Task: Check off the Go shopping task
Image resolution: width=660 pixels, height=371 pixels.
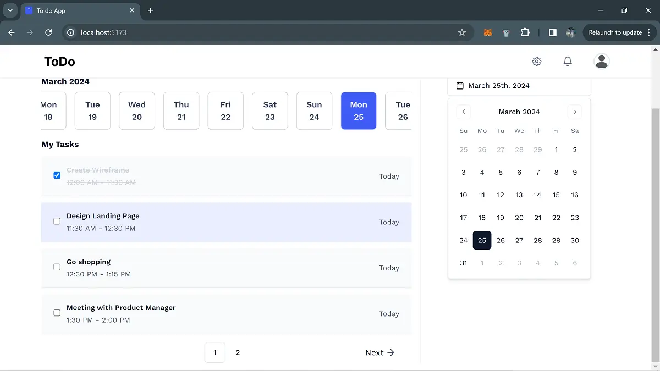Action: [x=57, y=267]
